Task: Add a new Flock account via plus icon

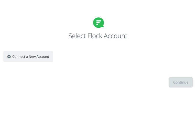Action: (x=9, y=57)
